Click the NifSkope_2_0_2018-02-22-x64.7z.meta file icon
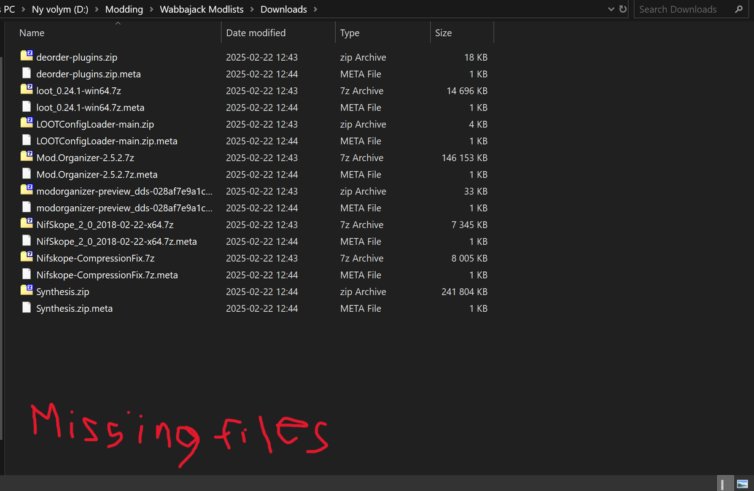Screen dimensions: 754x491 pyautogui.click(x=26, y=241)
